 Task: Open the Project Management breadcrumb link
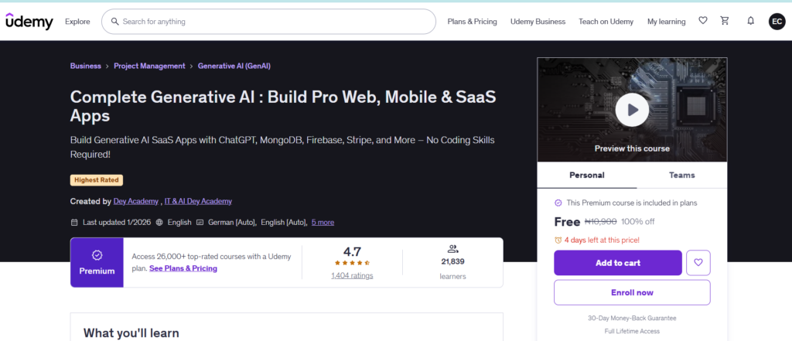(149, 66)
